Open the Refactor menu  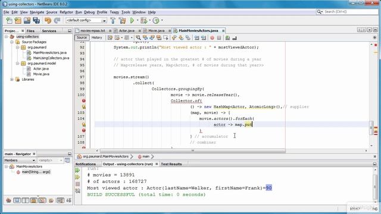click(x=66, y=12)
